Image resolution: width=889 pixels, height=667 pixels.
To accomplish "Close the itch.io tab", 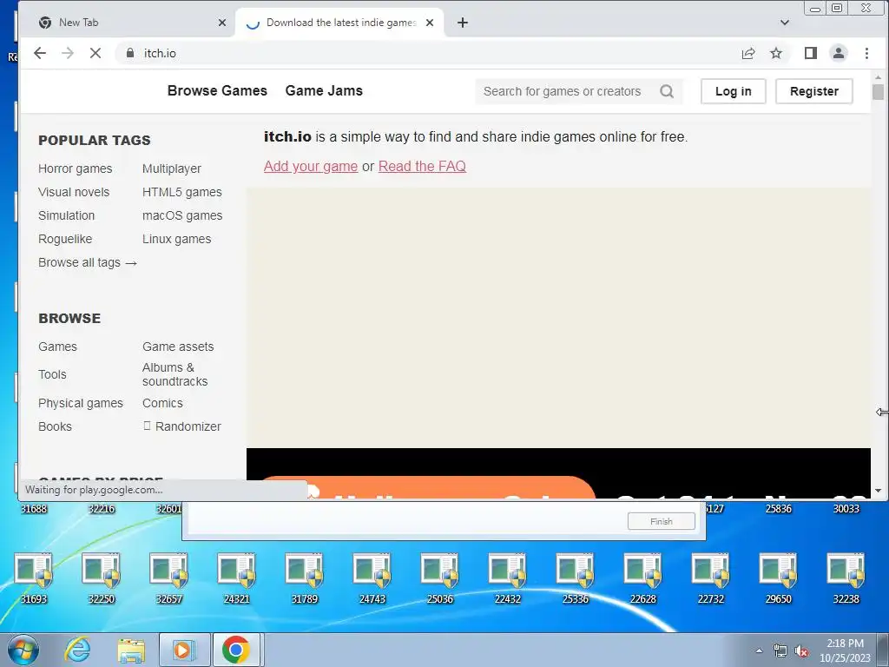I will click(430, 23).
